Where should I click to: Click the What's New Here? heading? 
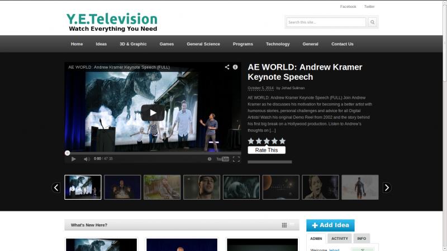pyautogui.click(x=89, y=225)
